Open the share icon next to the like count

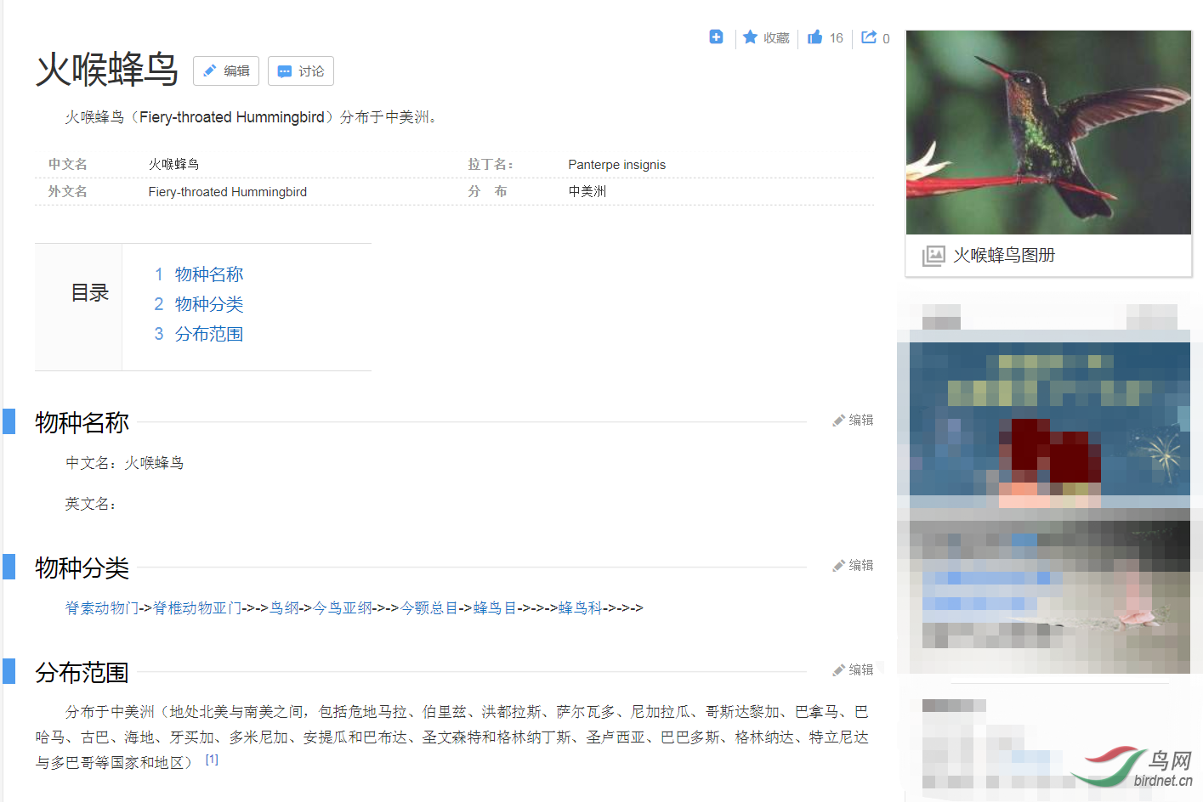click(x=869, y=37)
